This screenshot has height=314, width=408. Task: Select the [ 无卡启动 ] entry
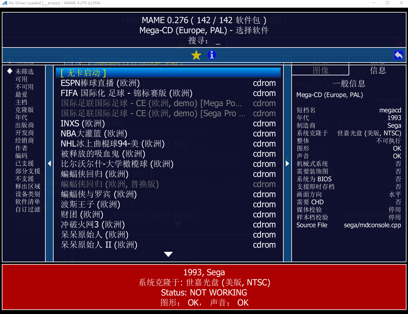pos(168,73)
